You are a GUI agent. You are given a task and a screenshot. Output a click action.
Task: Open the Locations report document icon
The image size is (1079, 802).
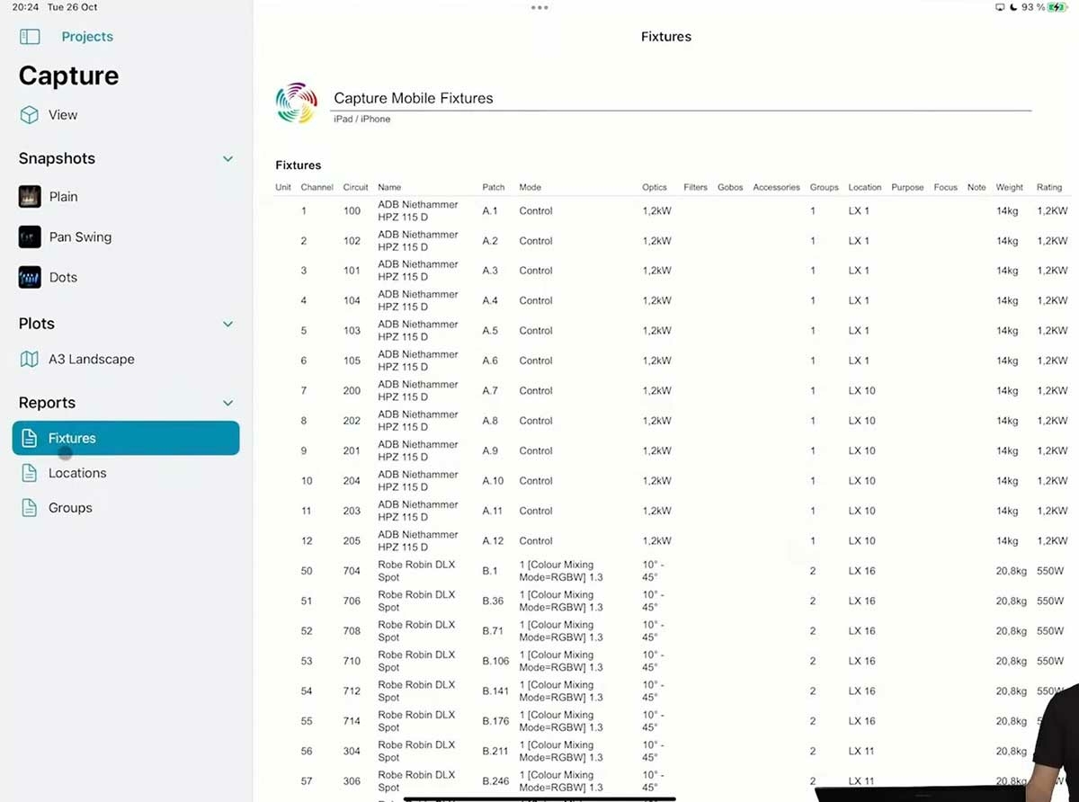[x=30, y=474]
